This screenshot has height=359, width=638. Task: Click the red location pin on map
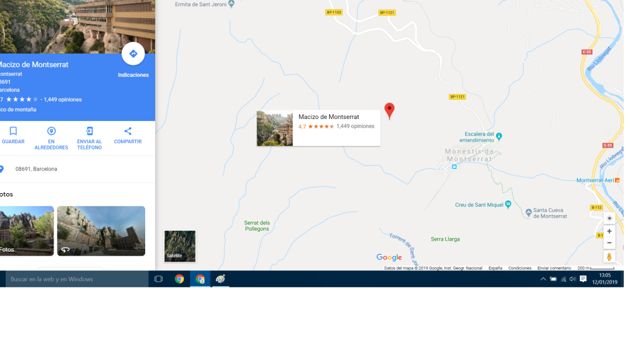pos(389,110)
